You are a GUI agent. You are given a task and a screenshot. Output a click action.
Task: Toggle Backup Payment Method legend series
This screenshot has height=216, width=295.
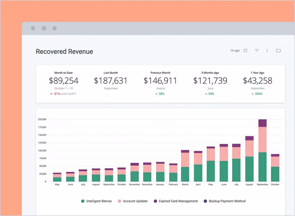227,201
